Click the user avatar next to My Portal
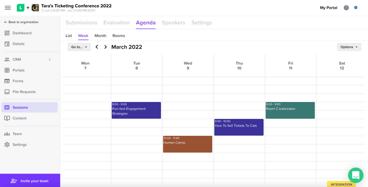The image size is (368, 187). click(x=346, y=8)
